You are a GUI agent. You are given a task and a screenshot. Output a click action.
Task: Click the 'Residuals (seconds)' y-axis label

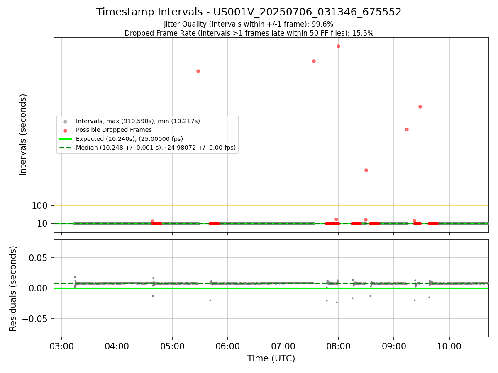click(13, 288)
